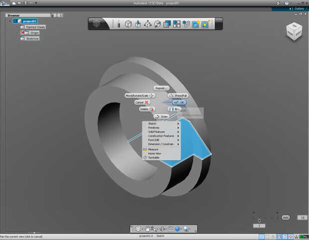
Task: Open the Primitives box tool
Action: click(128, 24)
